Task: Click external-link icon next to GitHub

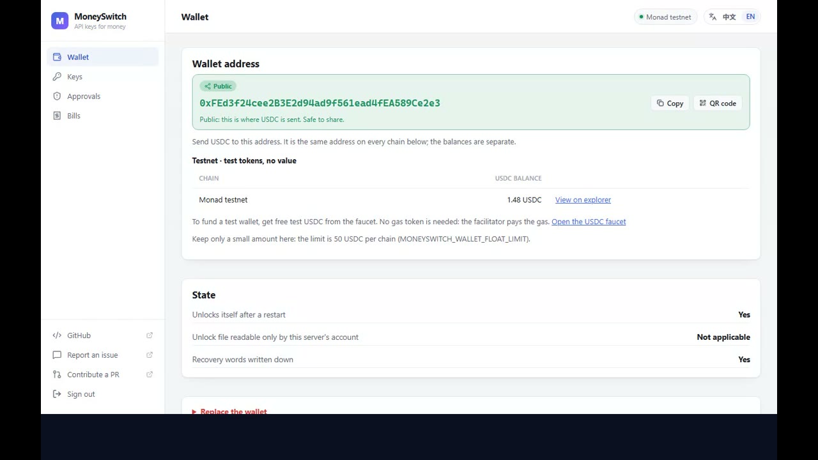Action: pyautogui.click(x=150, y=335)
